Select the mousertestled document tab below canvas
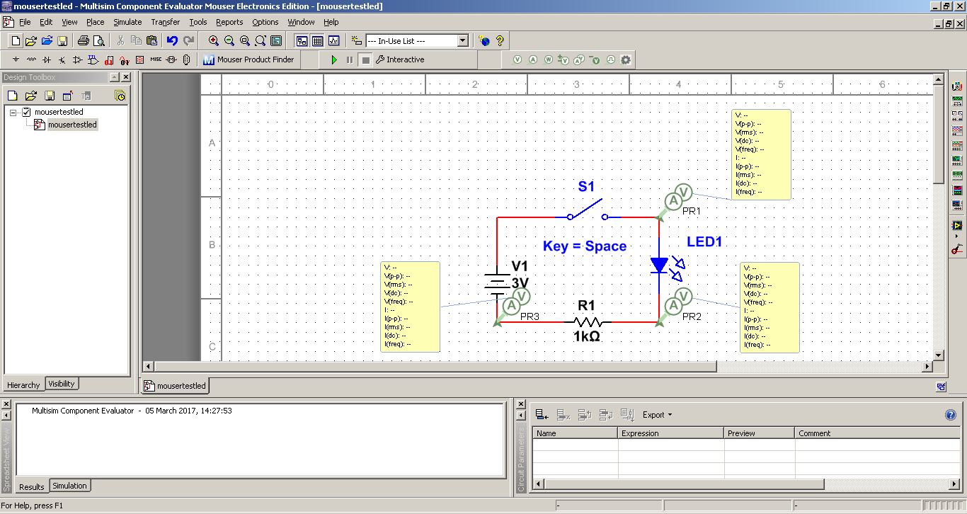 [176, 386]
